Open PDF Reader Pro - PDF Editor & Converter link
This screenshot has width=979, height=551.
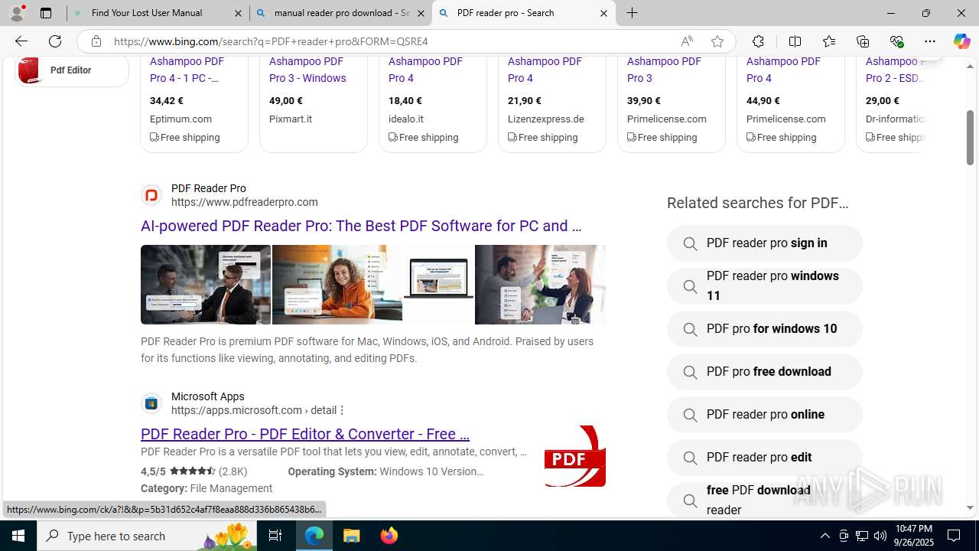[x=305, y=434]
